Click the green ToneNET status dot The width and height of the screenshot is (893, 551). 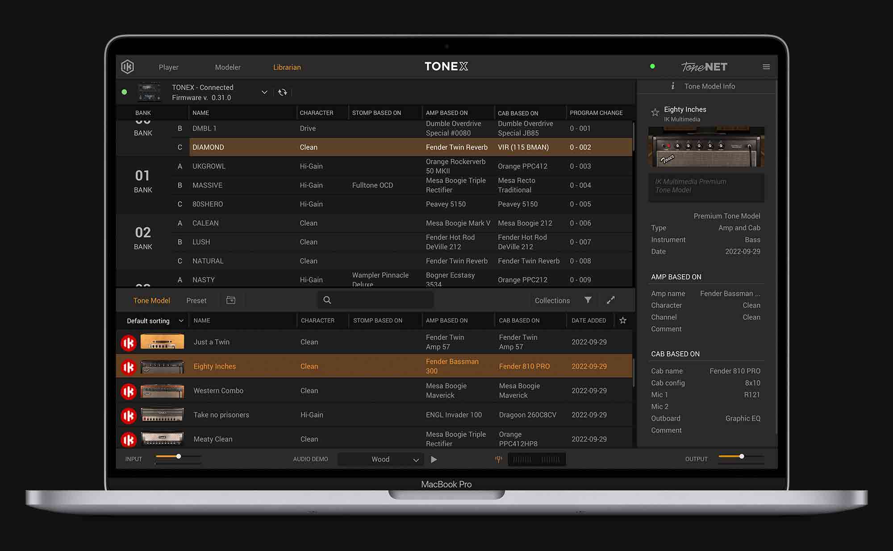pos(652,66)
